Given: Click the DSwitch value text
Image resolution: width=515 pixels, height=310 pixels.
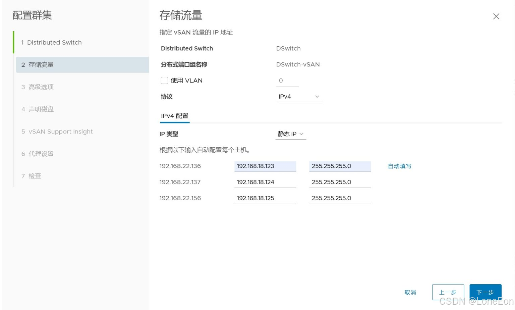Looking at the screenshot, I should pyautogui.click(x=288, y=48).
